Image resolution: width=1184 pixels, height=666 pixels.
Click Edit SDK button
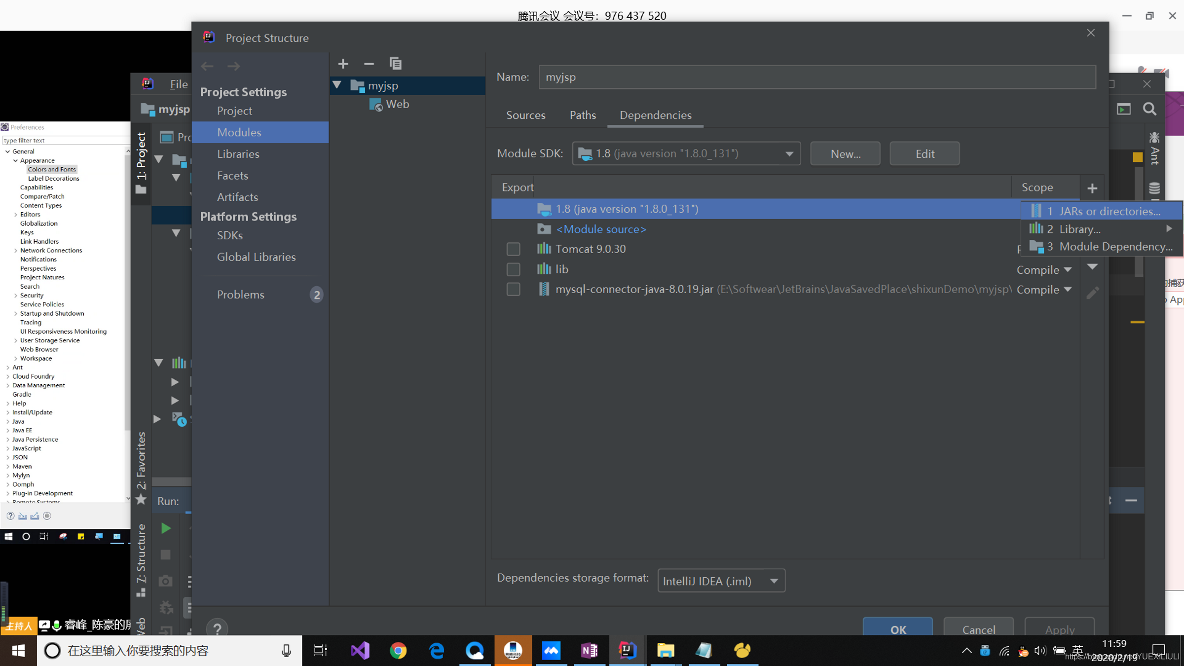(925, 153)
